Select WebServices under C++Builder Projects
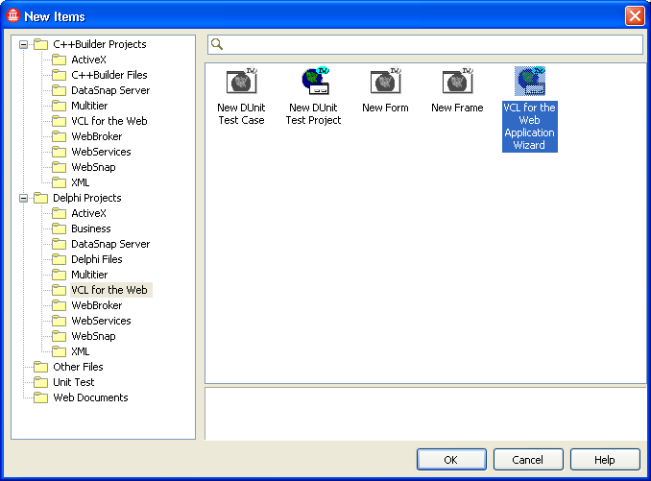Viewport: 651px width, 481px height. [101, 152]
